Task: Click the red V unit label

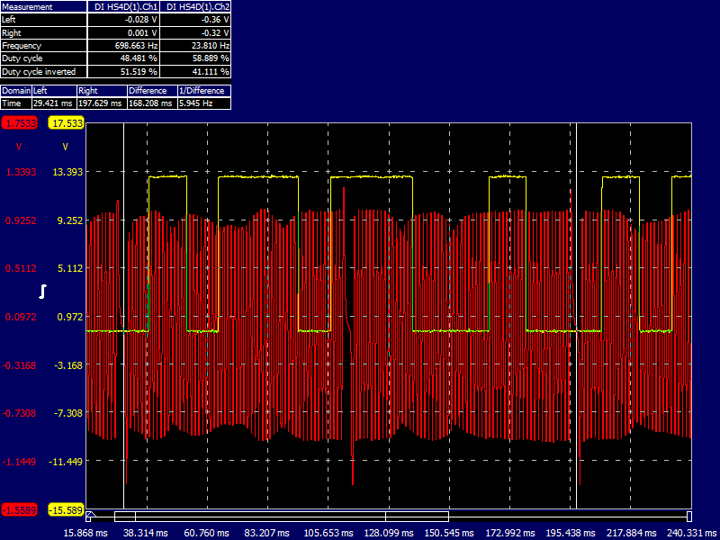Action: tap(18, 146)
